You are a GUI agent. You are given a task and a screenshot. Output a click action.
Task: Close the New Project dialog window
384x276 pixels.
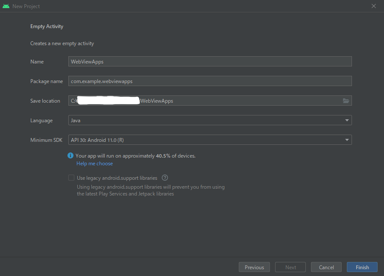[x=374, y=6]
